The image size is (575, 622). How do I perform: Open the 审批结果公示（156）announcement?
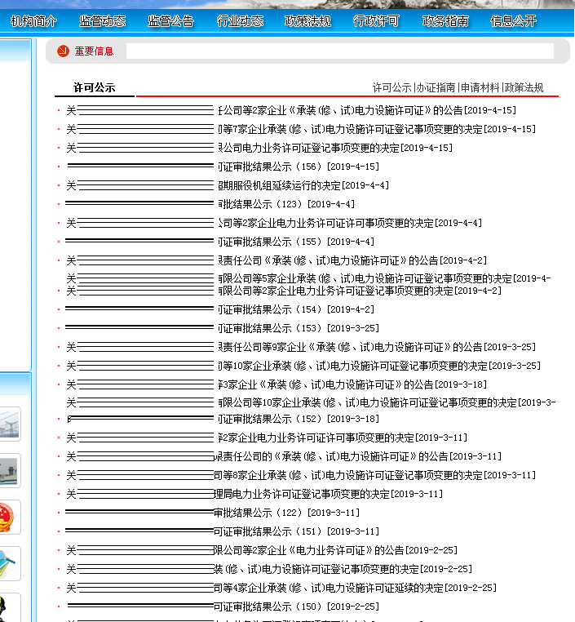[x=285, y=167]
